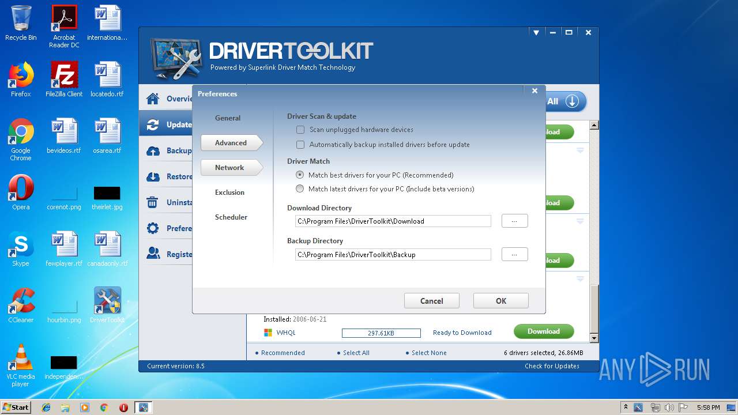This screenshot has height=415, width=738.
Task: Open osarea.rtf desktop file
Action: pos(107,136)
